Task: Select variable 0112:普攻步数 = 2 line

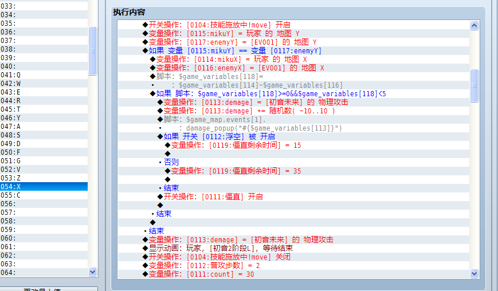Action: click(293, 265)
